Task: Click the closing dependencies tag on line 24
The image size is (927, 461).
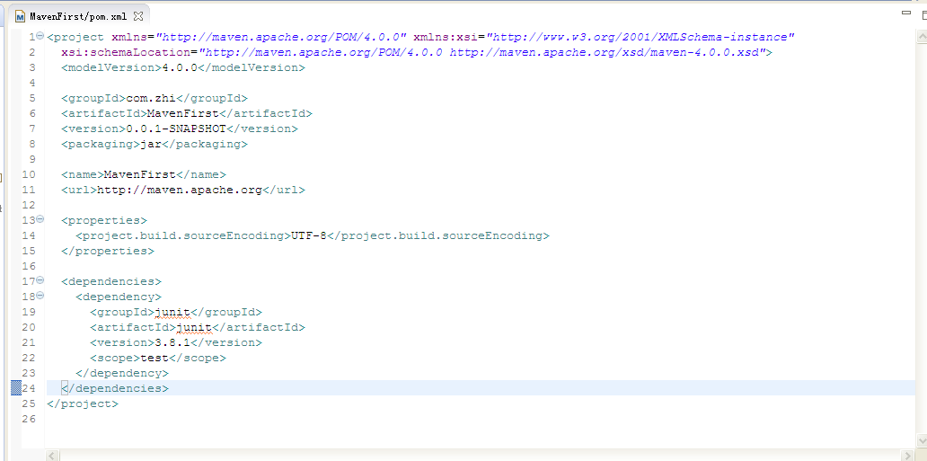Action: [115, 389]
